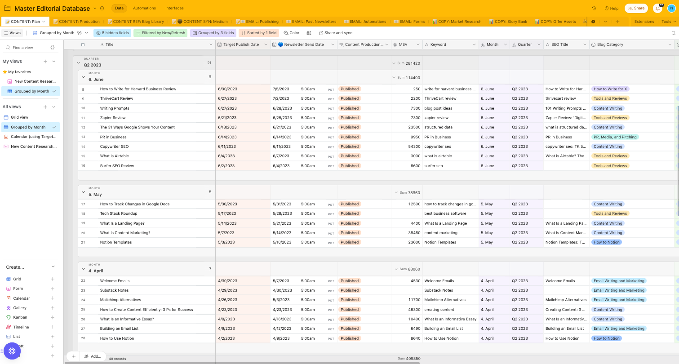
Task: Click the search icon in view toolbar
Action: click(x=674, y=33)
